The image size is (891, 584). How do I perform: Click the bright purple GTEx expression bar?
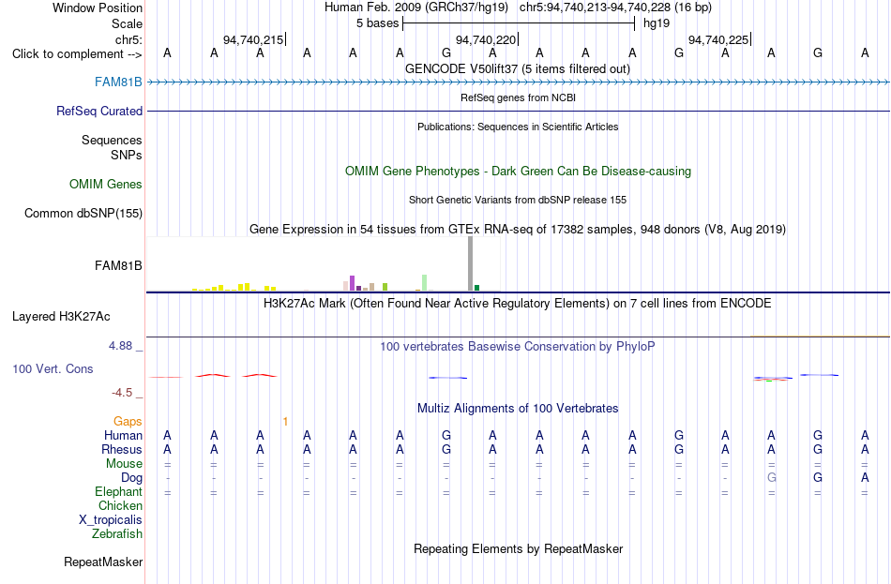click(x=352, y=283)
